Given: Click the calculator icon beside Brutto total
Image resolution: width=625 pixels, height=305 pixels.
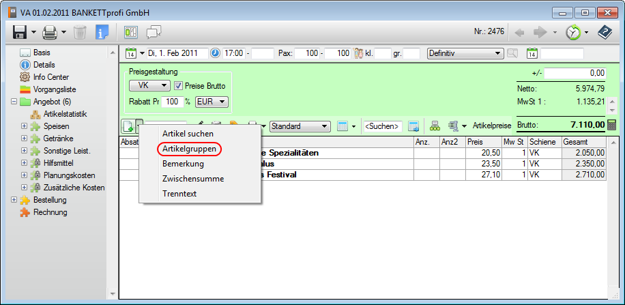Looking at the screenshot, I should [x=611, y=125].
